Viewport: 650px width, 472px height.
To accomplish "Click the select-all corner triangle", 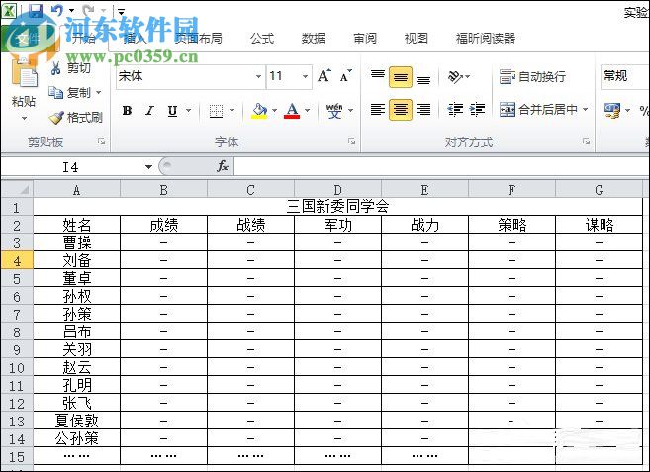I will 24,190.
